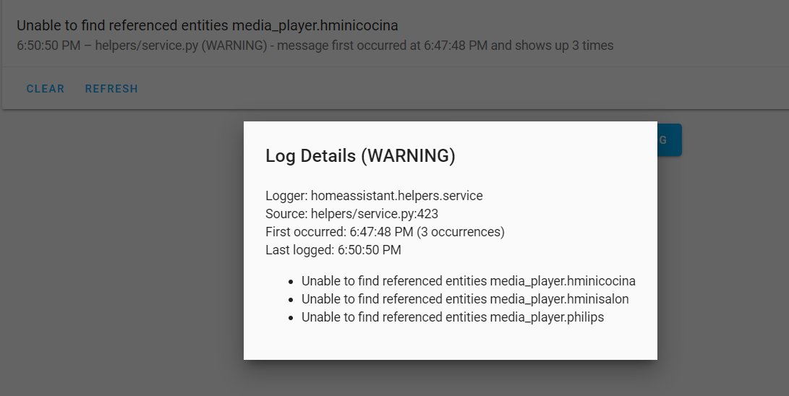
Task: Click the Source line showing helpers/service.py:423
Action: (351, 214)
